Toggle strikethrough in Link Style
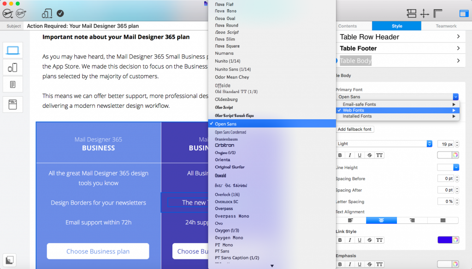Viewport: 472px width, 269px height. tap(369, 240)
